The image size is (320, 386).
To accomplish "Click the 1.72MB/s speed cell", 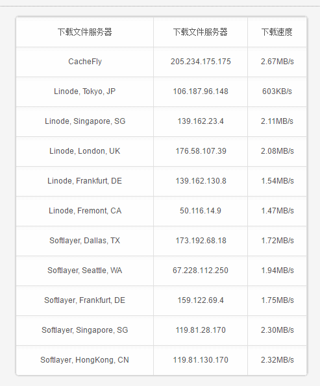I will coord(277,241).
